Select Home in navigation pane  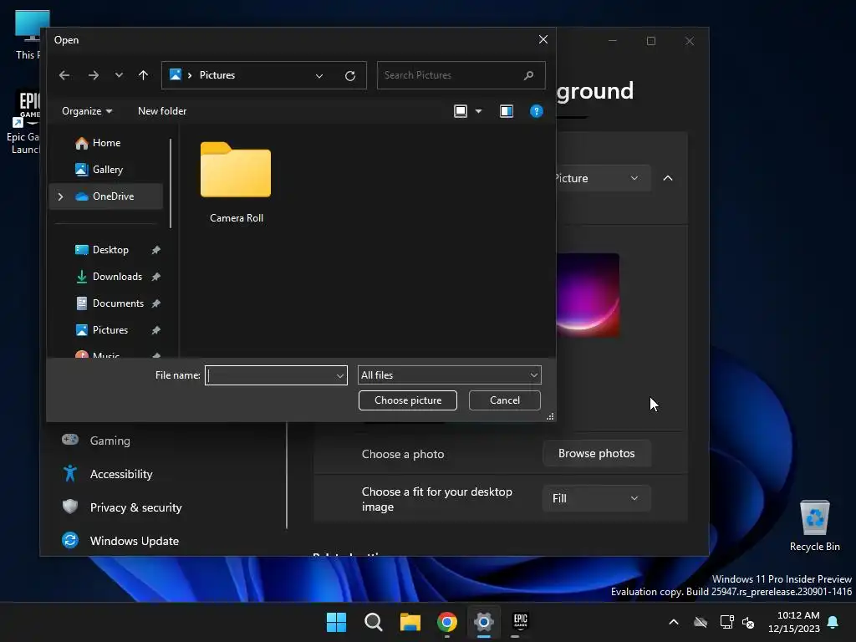[x=106, y=143]
